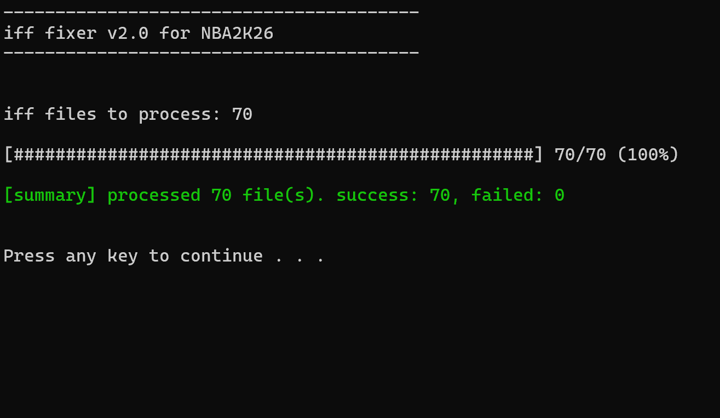The image size is (720, 418).
Task: Click the "processed 70 file(s)." text
Action: pos(216,195)
